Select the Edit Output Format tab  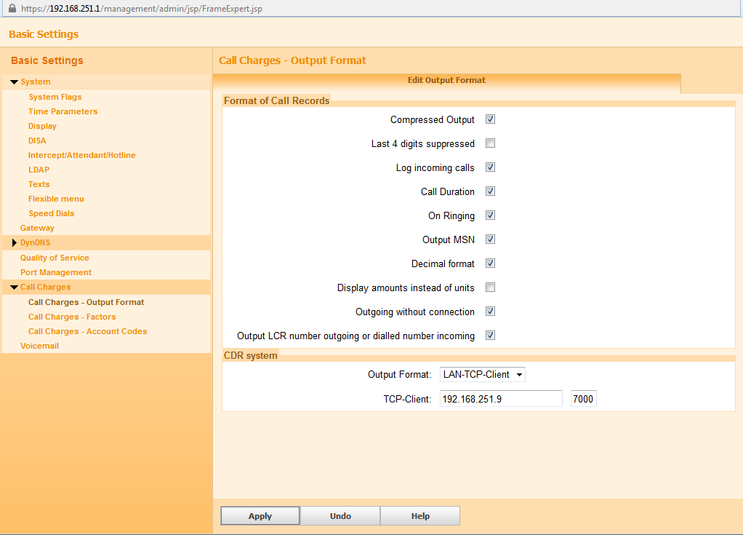(446, 81)
